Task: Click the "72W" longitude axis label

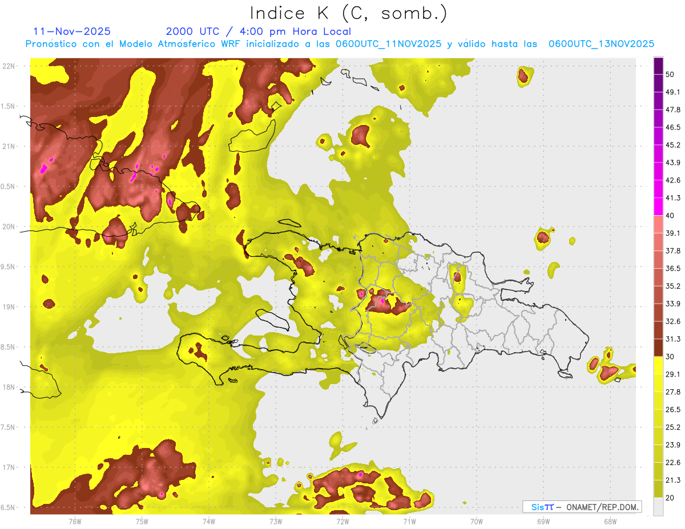Action: click(342, 521)
